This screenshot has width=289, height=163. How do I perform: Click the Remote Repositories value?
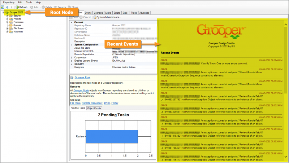pyautogui.click(x=124, y=54)
